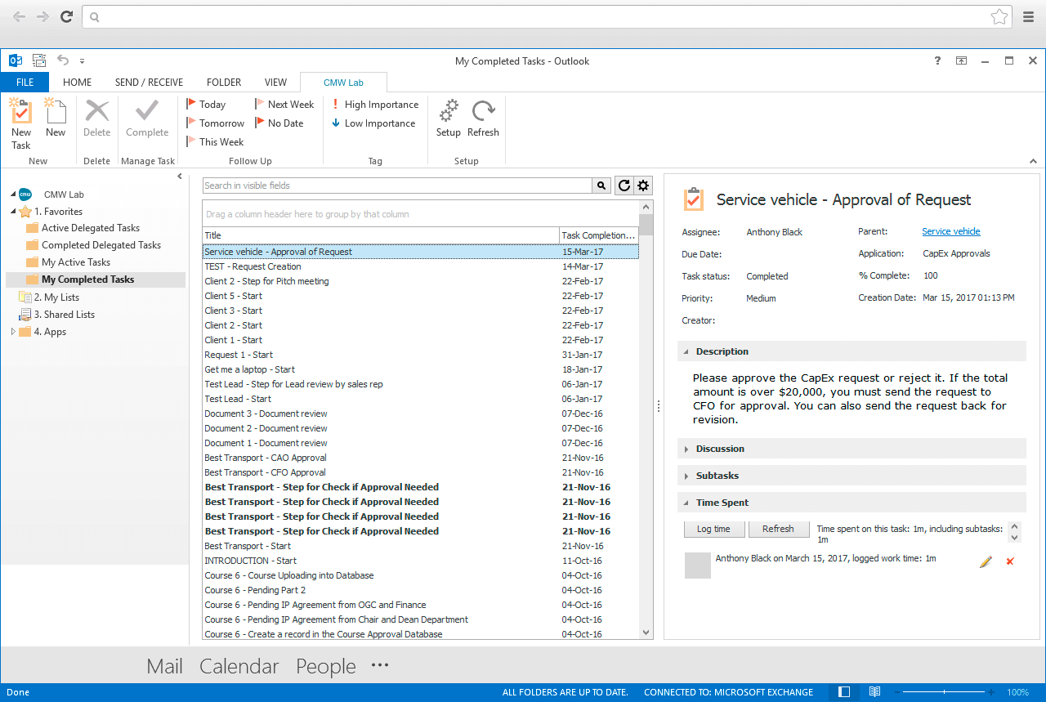Screen dimensions: 1046x702
Task: Open the task list settings gear
Action: (643, 186)
